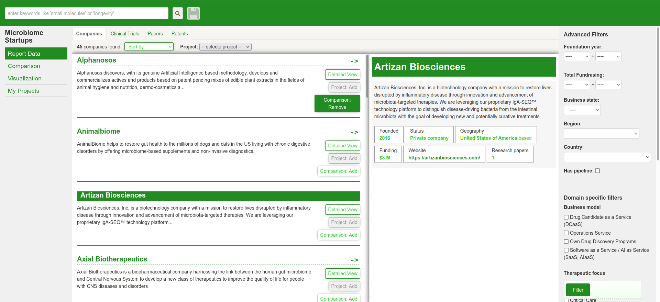This screenshot has width=660, height=302.
Task: Toggle Has pipeline checkbox
Action: [x=597, y=171]
